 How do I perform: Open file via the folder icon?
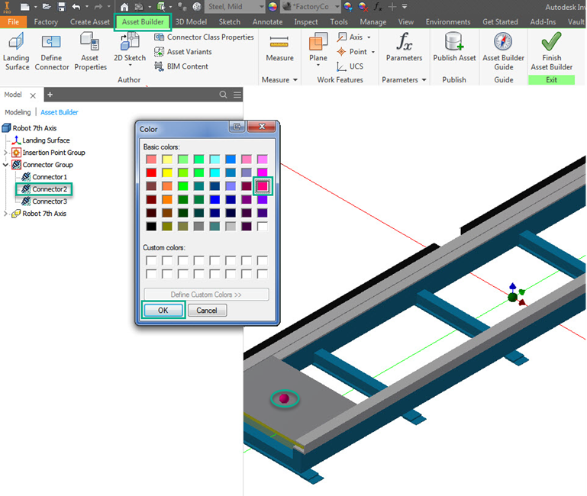tap(47, 7)
